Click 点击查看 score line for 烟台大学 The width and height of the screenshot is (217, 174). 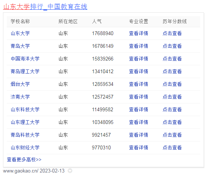pyautogui.click(x=172, y=84)
